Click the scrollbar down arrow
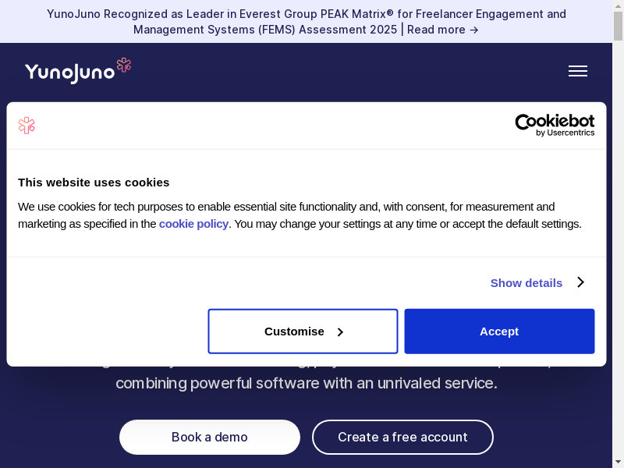The image size is (624, 468). pyautogui.click(x=618, y=462)
